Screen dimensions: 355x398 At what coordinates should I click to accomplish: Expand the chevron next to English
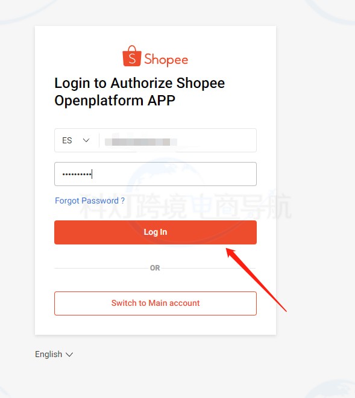click(69, 354)
